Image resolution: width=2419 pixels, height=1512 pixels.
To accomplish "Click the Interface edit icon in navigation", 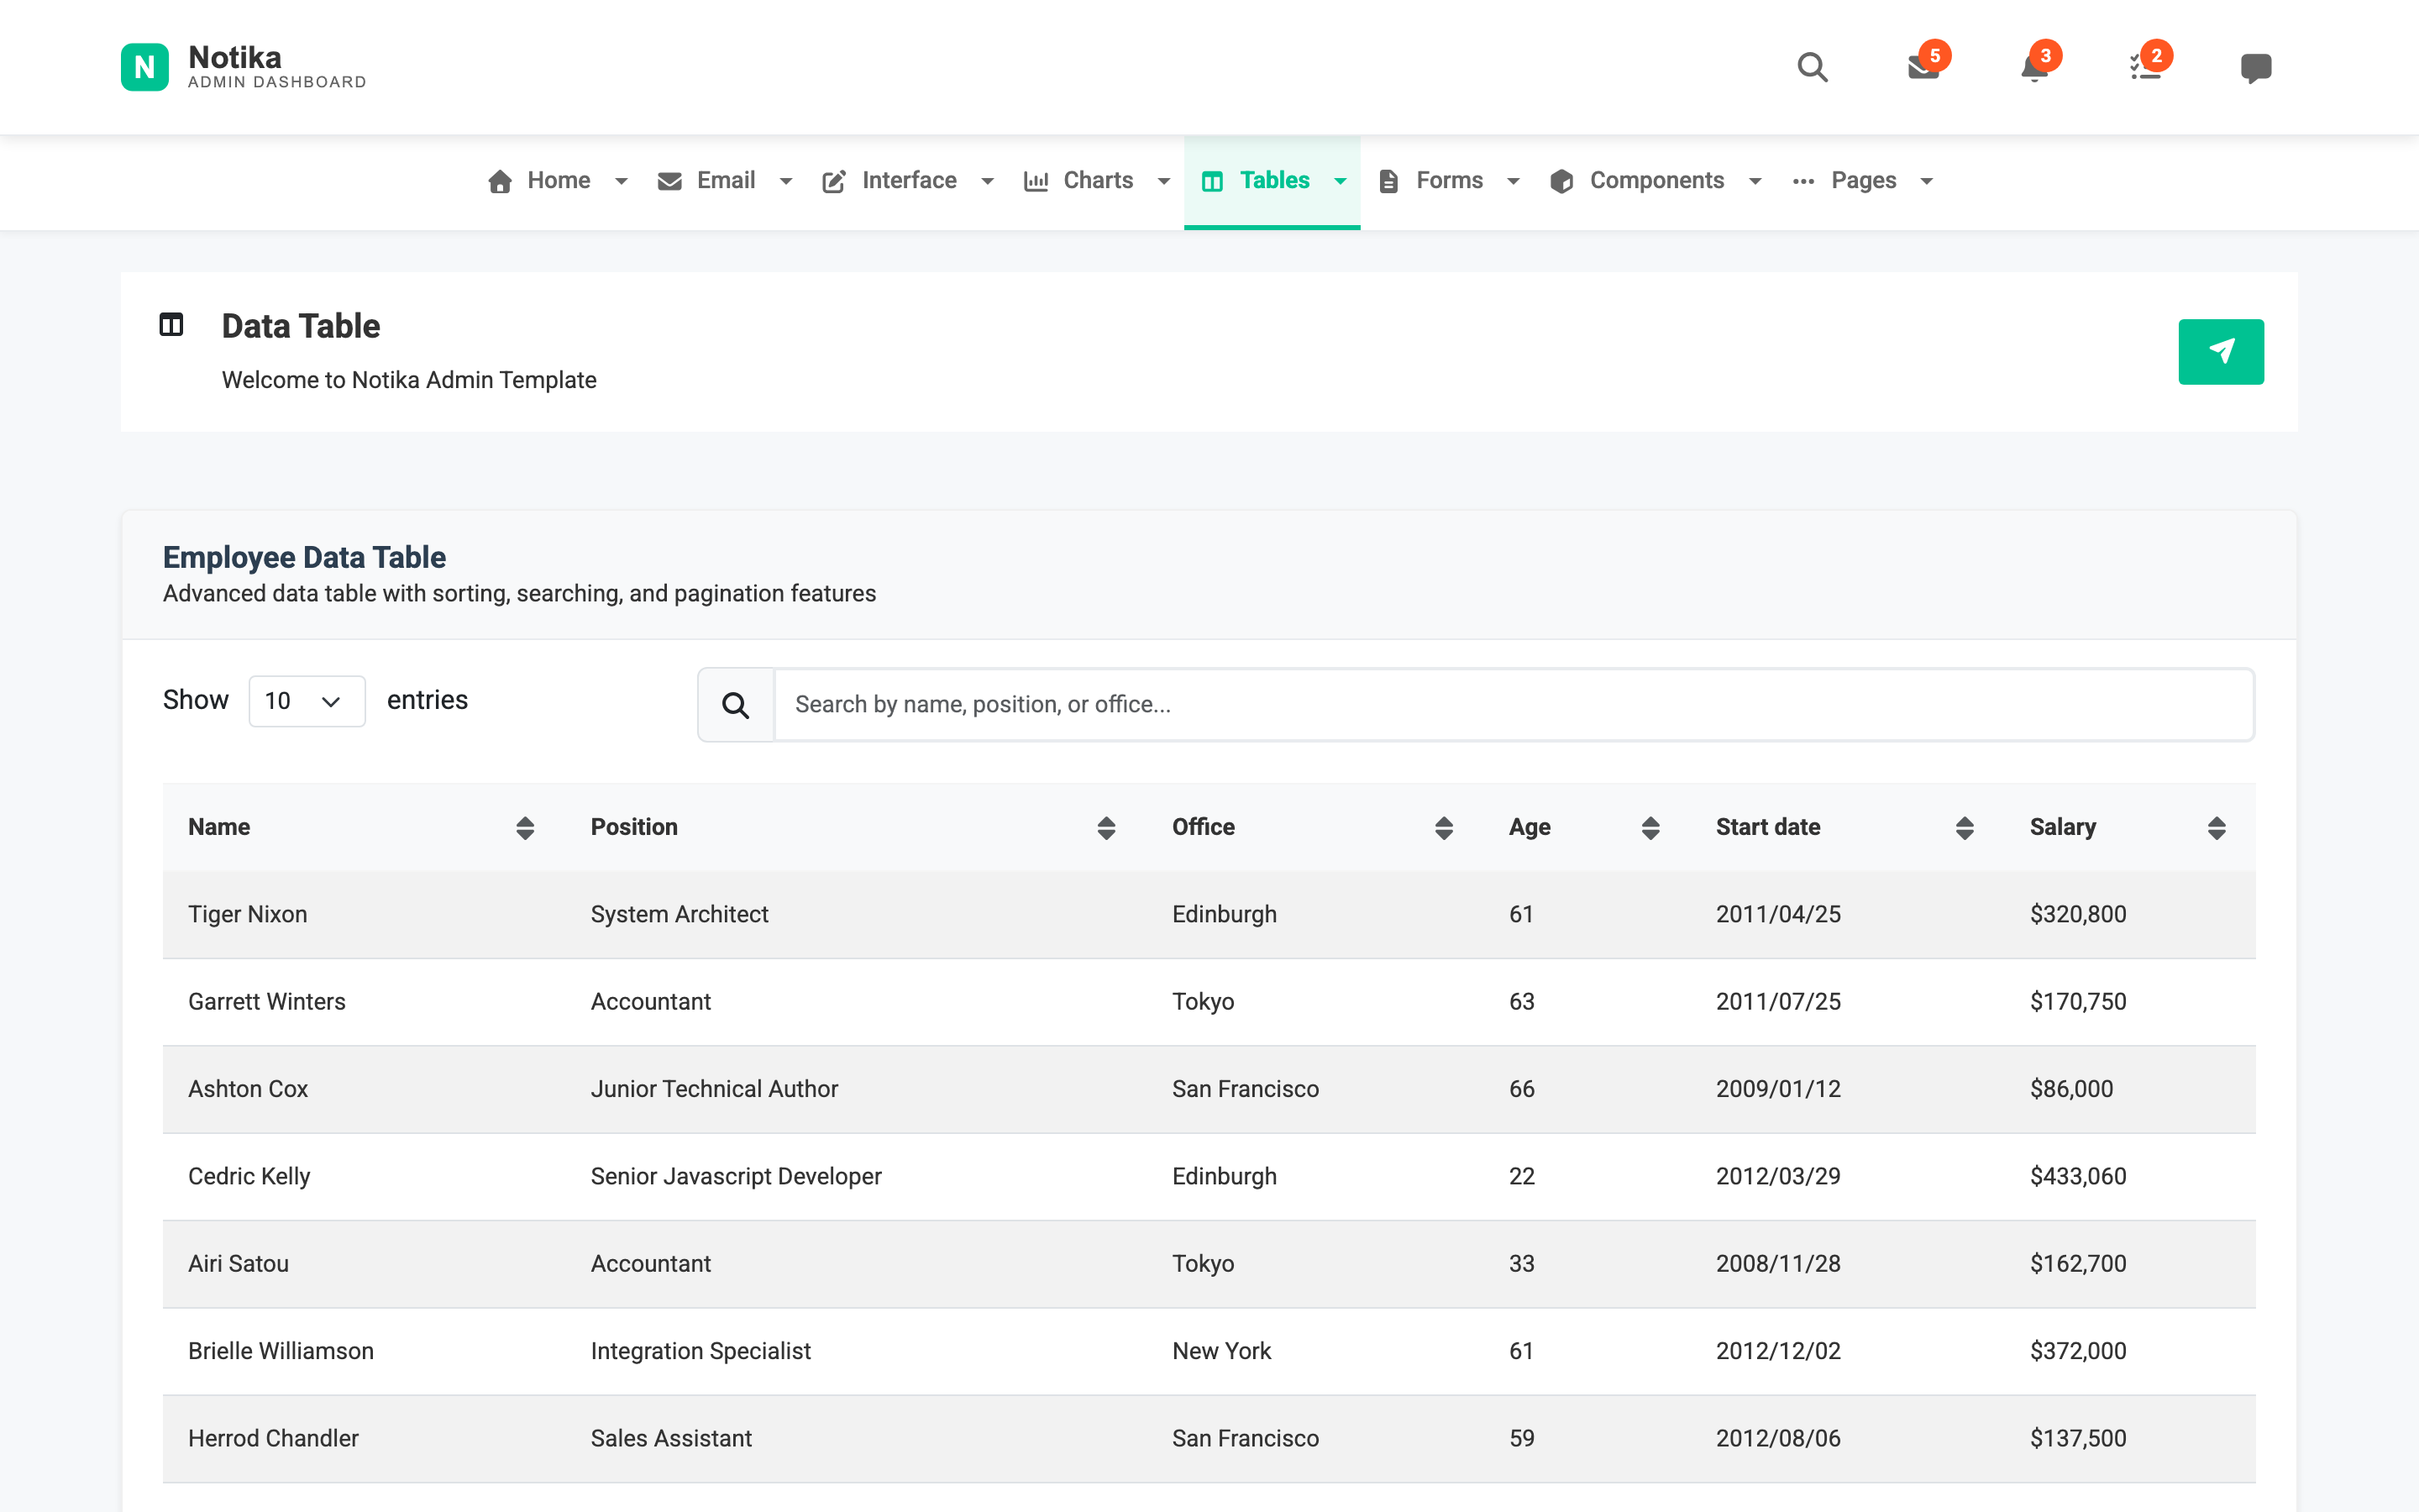I will 834,181.
